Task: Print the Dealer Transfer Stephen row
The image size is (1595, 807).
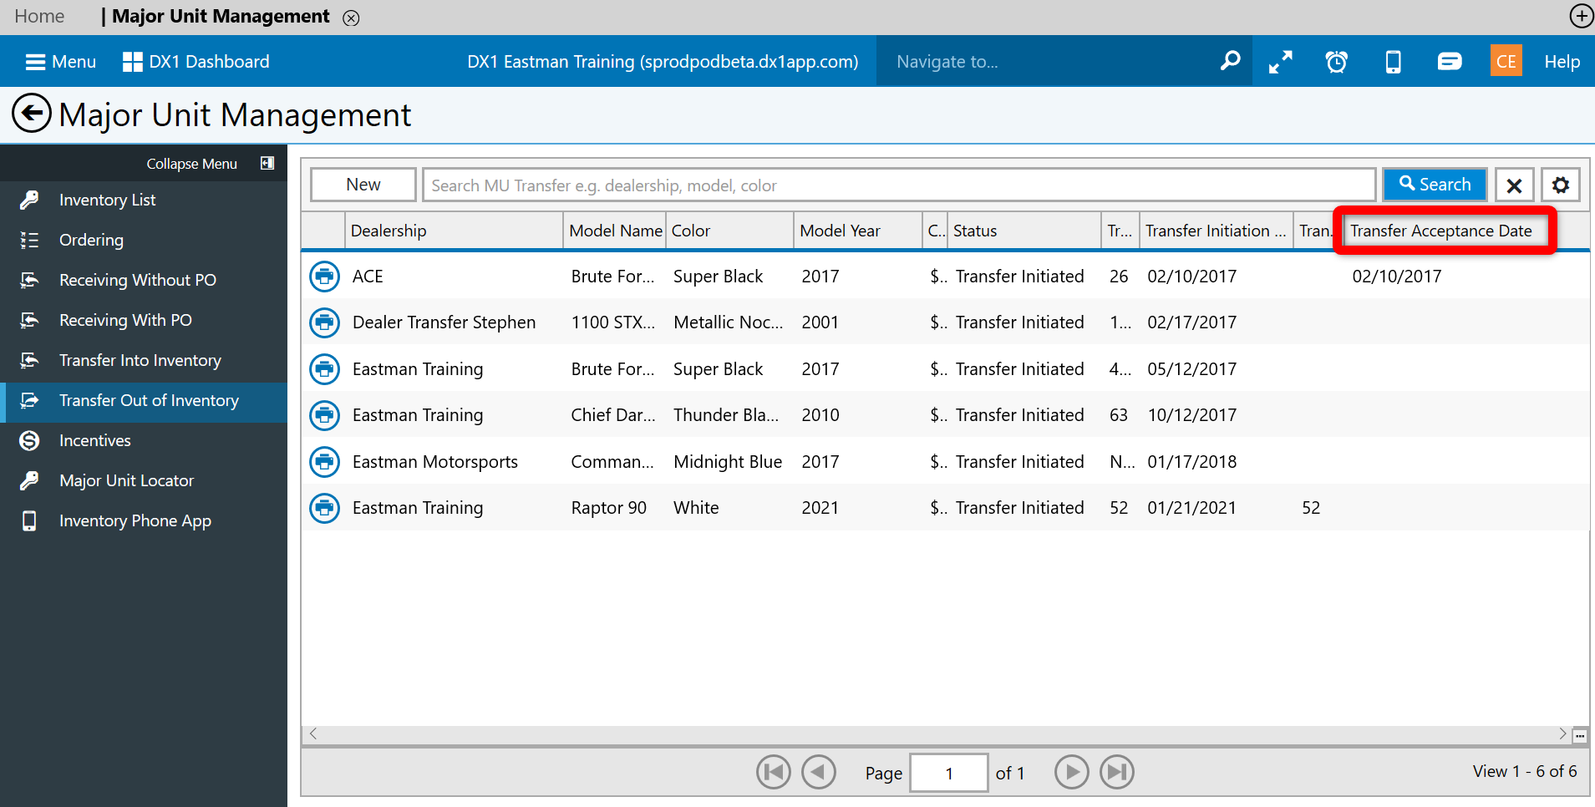Action: [x=324, y=322]
